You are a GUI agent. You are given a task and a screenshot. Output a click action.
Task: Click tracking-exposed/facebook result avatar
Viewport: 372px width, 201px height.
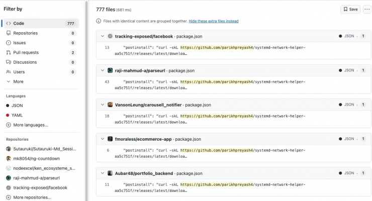(110, 36)
